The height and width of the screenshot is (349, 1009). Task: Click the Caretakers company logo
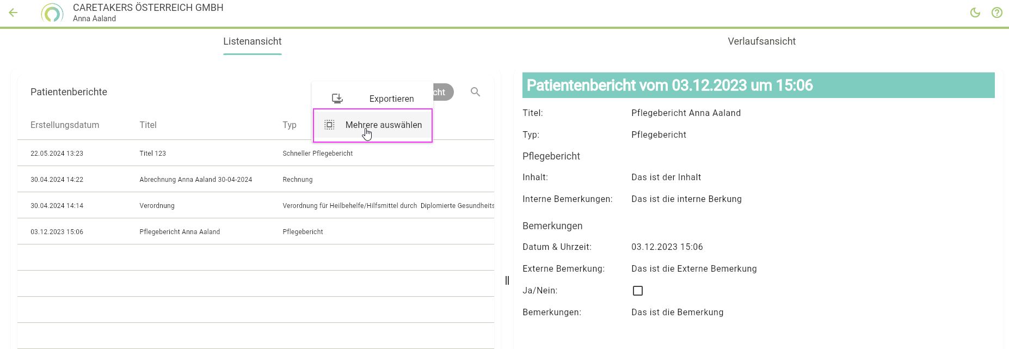(52, 13)
